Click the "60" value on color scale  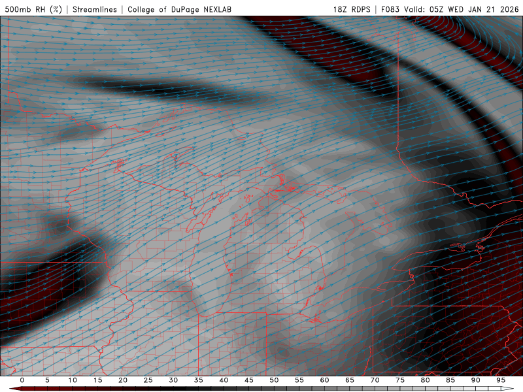(324, 380)
